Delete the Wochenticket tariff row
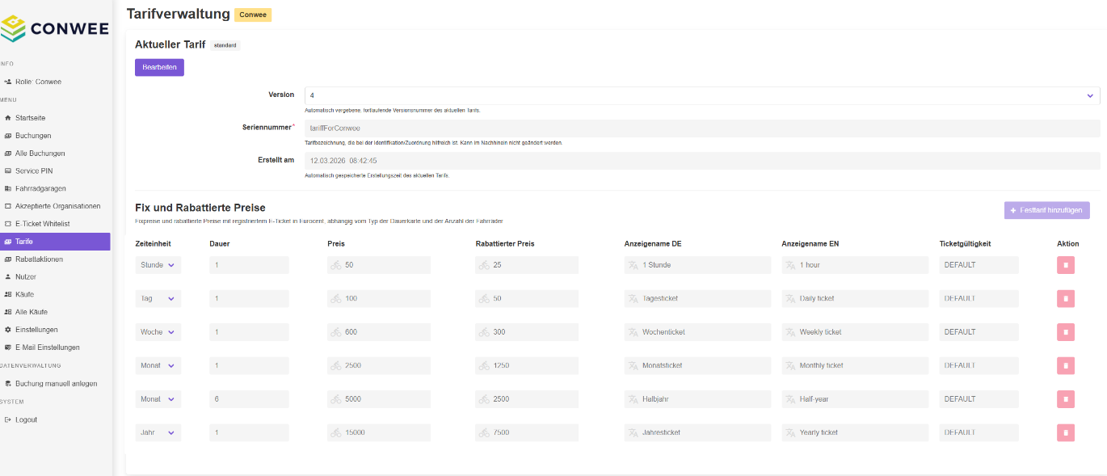 coord(1066,332)
